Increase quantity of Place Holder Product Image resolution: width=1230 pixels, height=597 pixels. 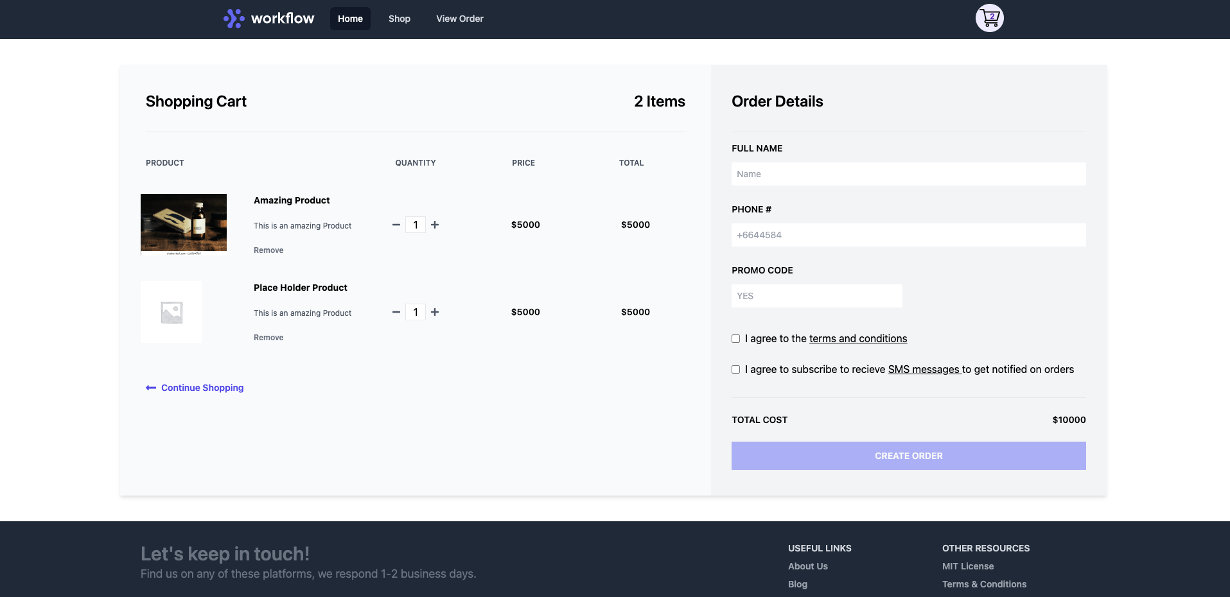point(435,312)
